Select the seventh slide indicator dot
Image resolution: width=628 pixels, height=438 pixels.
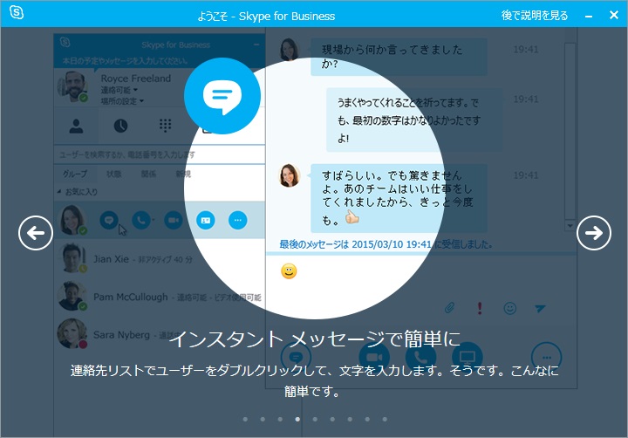tap(350, 419)
